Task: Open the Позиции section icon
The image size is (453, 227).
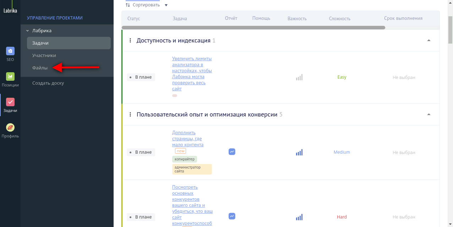Action: click(10, 76)
